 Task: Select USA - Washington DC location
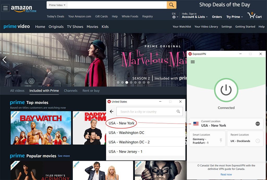click(x=145, y=133)
